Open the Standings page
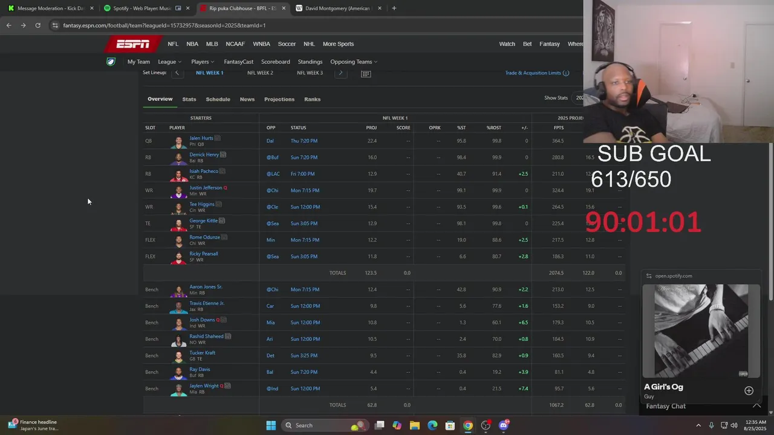Viewport: 774px width, 435px height. (x=310, y=62)
